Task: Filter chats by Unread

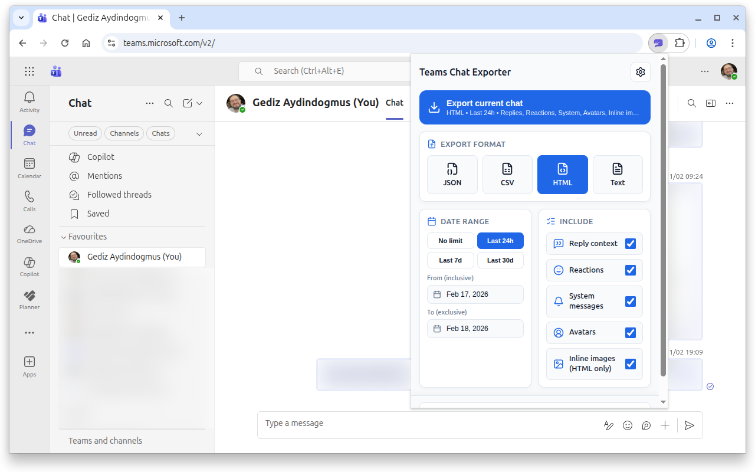Action: [86, 133]
